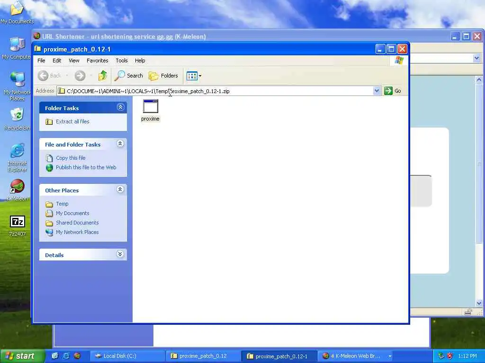Switch to Local Disk (C:) taskbar button
Screen dimensions: 485x363
pos(127,356)
